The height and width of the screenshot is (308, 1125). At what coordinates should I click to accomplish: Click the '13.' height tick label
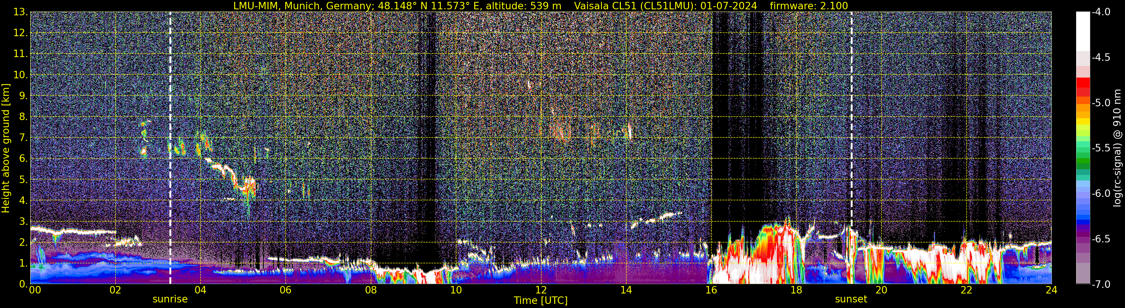pos(20,12)
